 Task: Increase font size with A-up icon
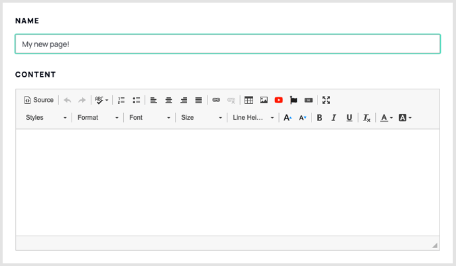(x=288, y=118)
